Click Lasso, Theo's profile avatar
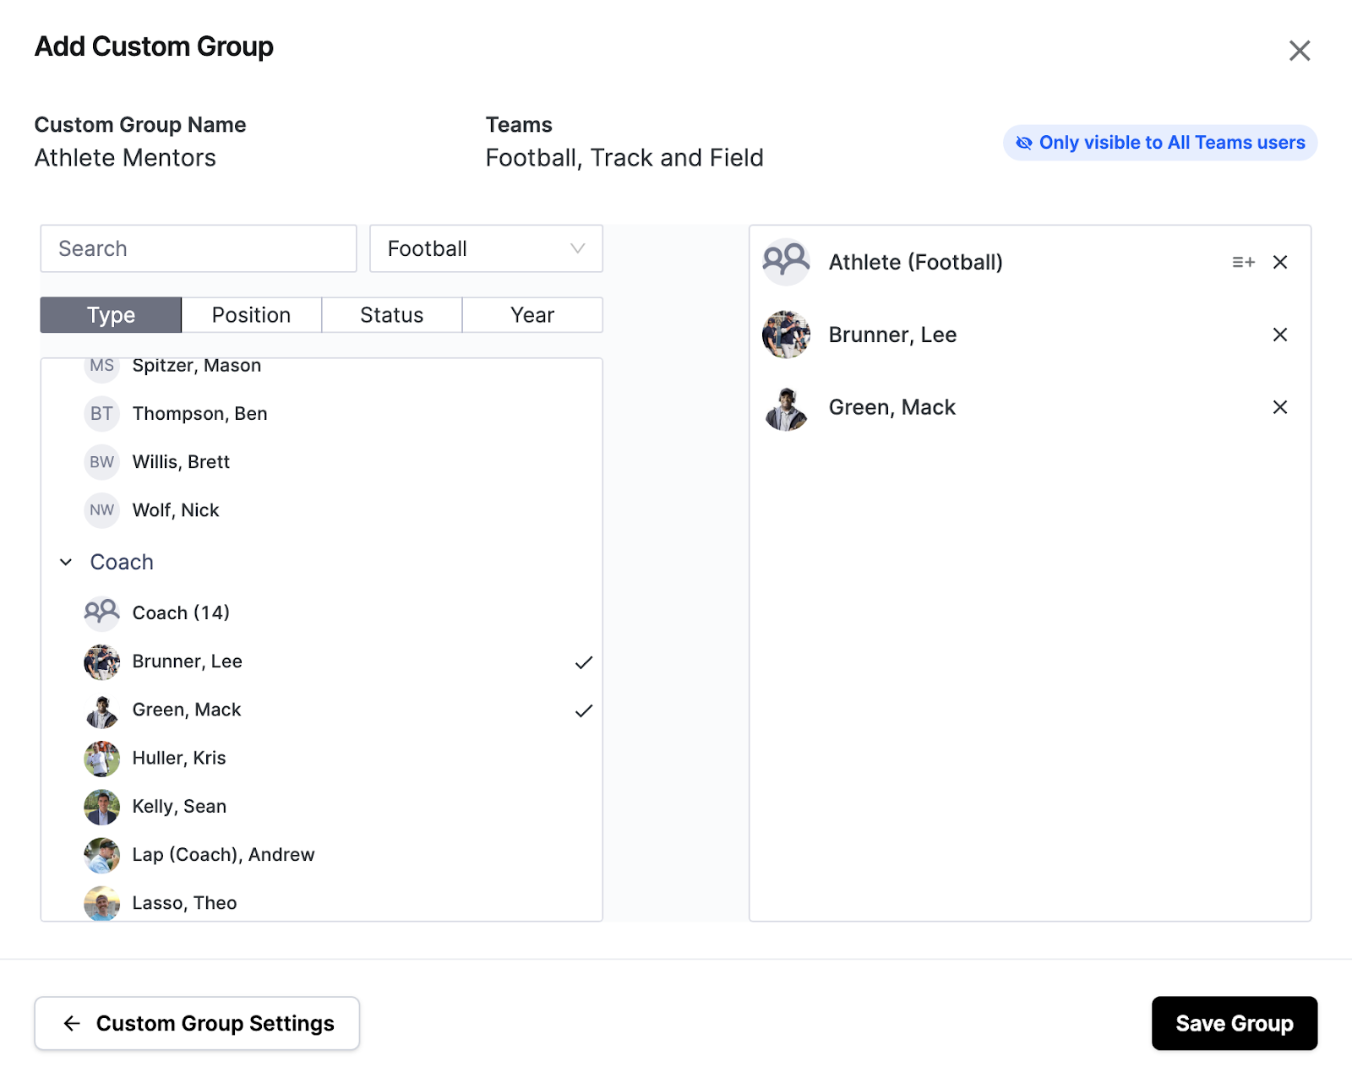 101,903
